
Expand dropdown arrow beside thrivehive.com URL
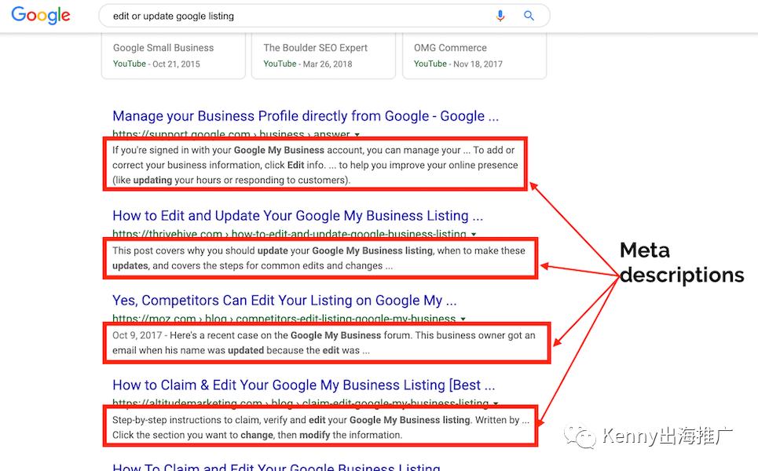[x=474, y=235]
